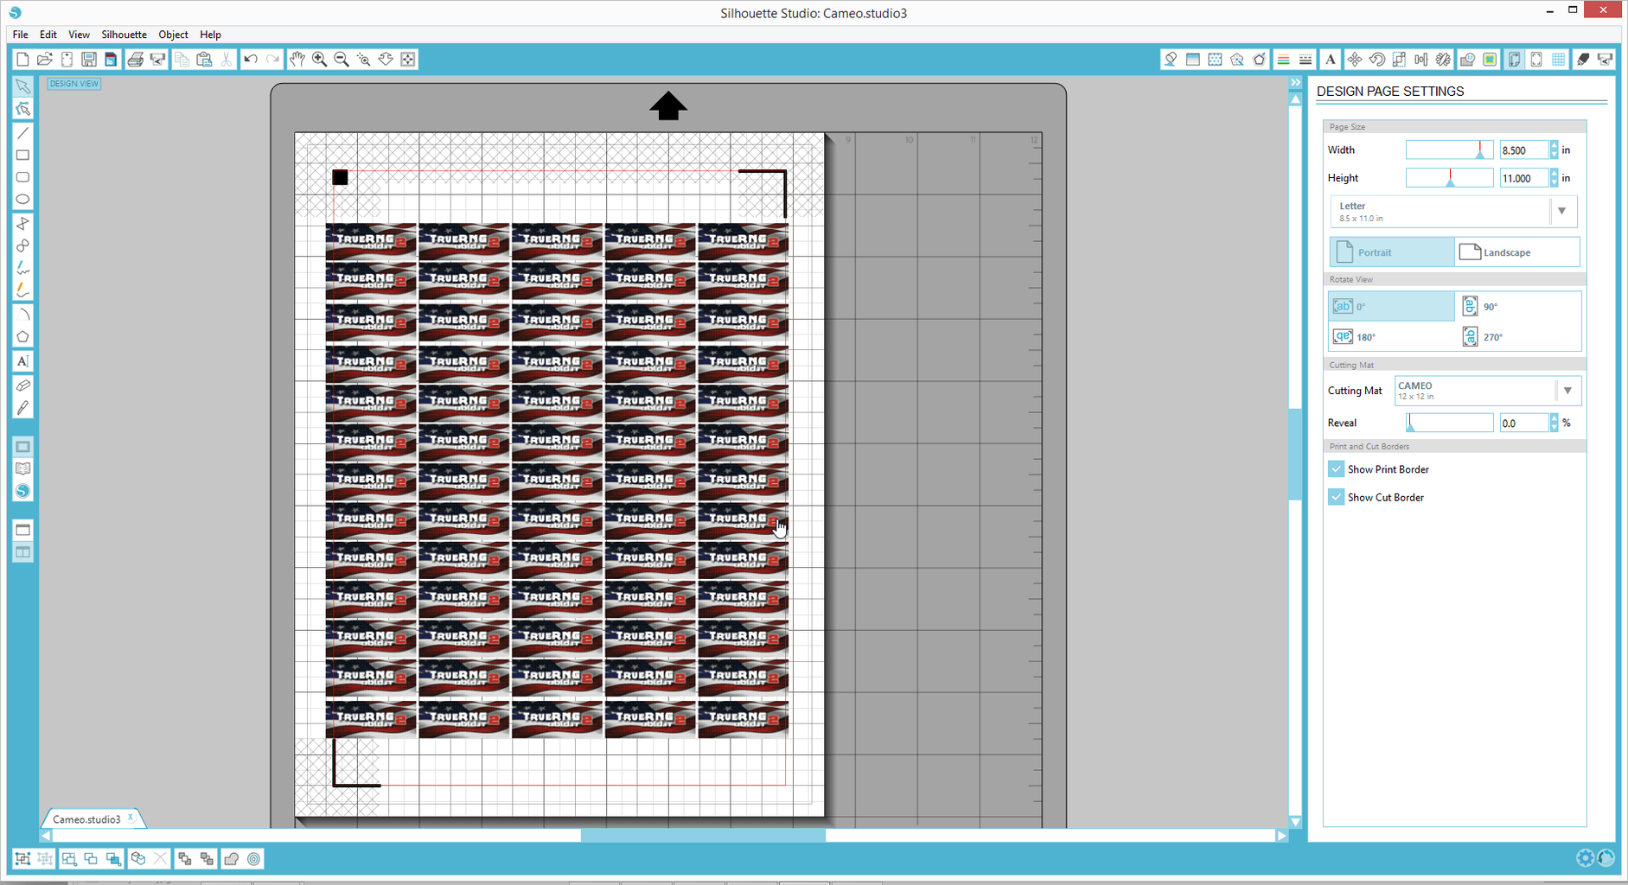Set rotate view to 0 degrees
This screenshot has height=885, width=1628.
click(1391, 306)
